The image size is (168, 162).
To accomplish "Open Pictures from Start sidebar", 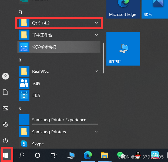I will pos(5,108).
